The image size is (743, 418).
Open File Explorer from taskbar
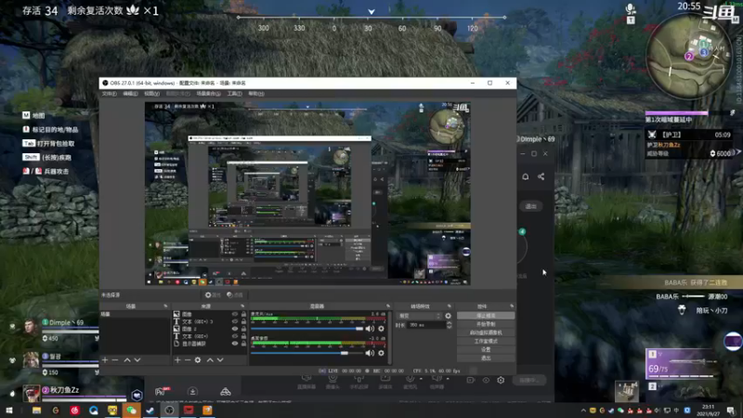(x=36, y=411)
